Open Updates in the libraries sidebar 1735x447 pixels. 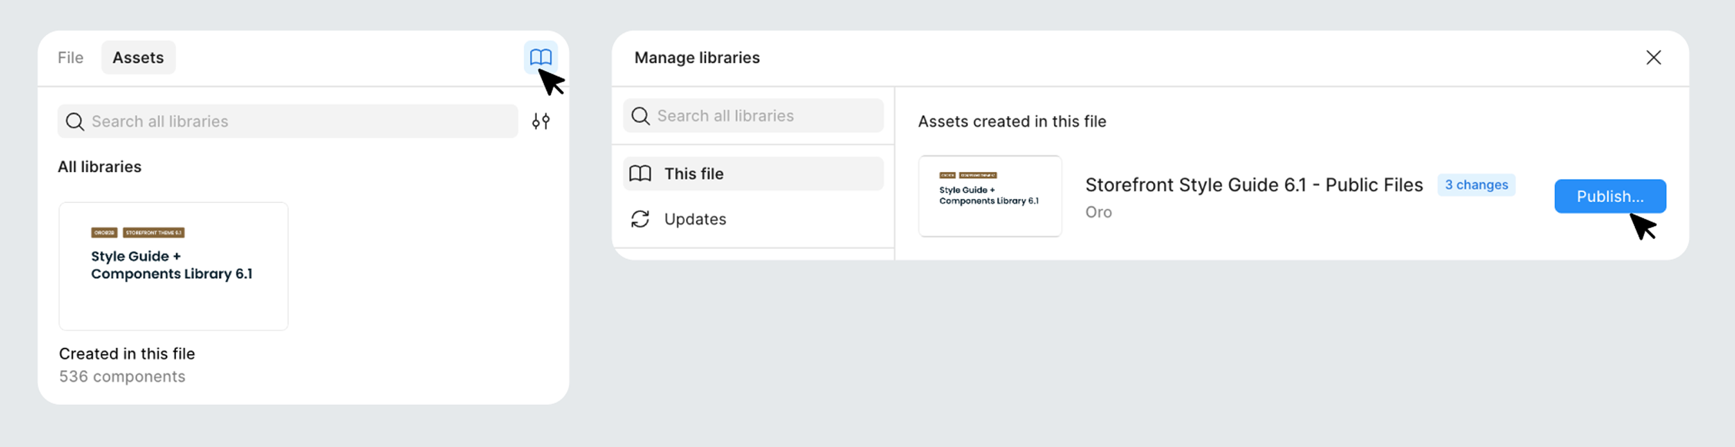click(x=694, y=219)
